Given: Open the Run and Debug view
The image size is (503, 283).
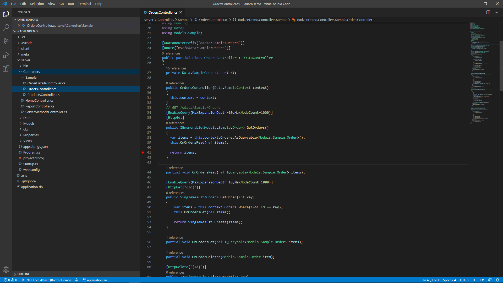Looking at the screenshot, I should coord(6,55).
